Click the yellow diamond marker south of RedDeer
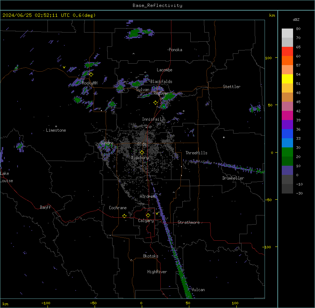 156,103
